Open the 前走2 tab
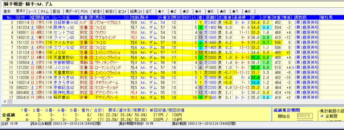Image resolution: width=344 pixels, height=130 pixels. click(110, 11)
